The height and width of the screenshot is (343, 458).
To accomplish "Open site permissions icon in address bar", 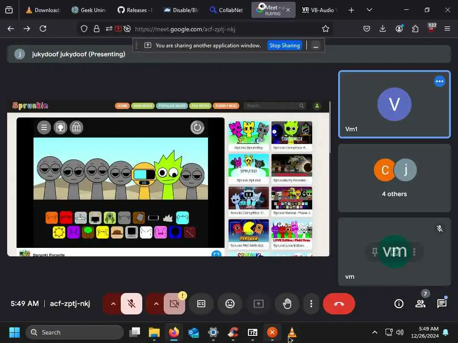I will point(109,29).
